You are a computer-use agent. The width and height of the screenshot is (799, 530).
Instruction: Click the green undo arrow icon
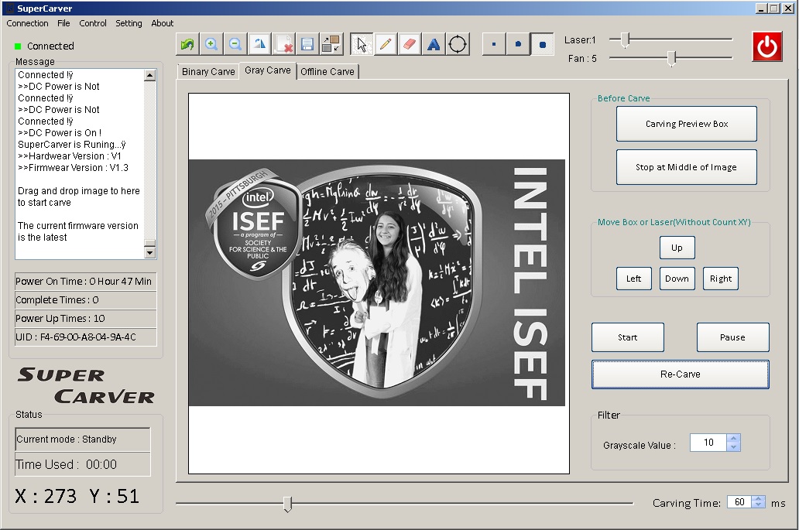click(x=187, y=44)
